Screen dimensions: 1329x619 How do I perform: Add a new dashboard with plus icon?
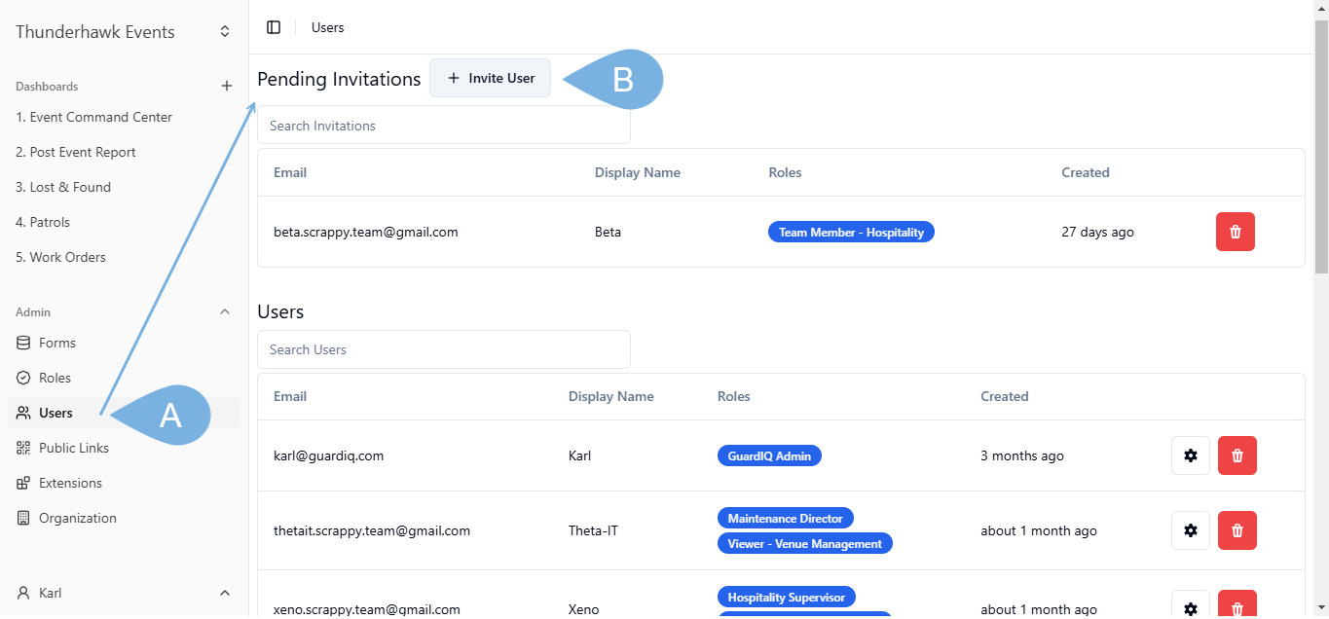tap(227, 86)
